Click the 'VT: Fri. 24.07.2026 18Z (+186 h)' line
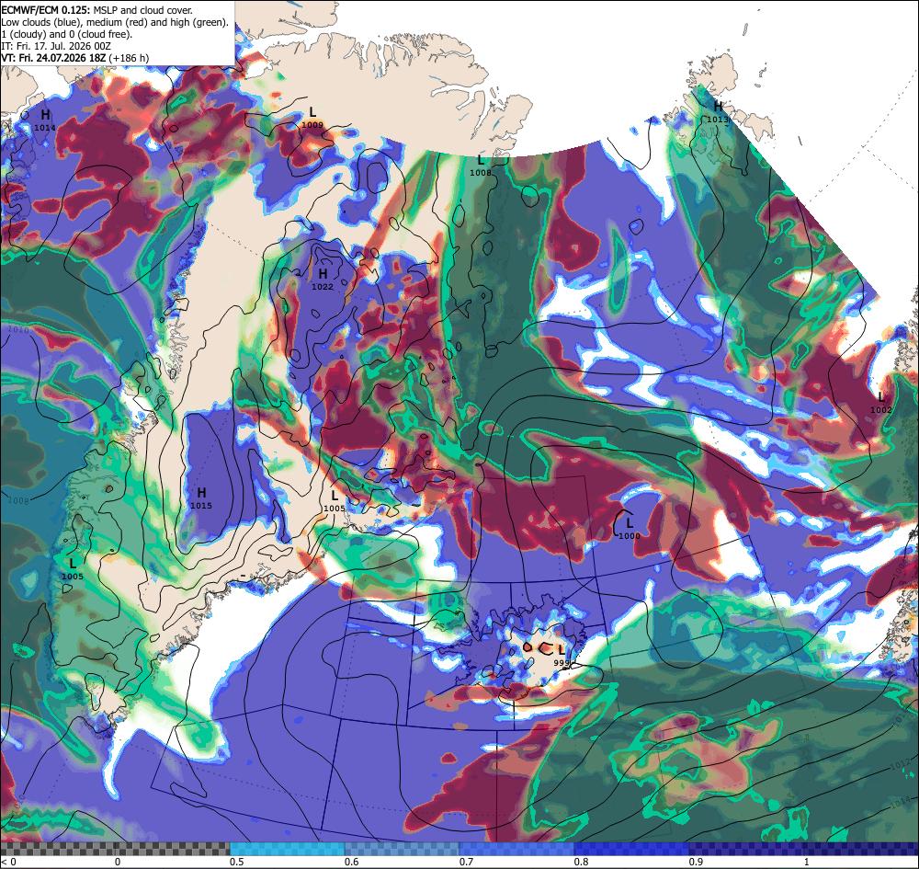 point(75,58)
